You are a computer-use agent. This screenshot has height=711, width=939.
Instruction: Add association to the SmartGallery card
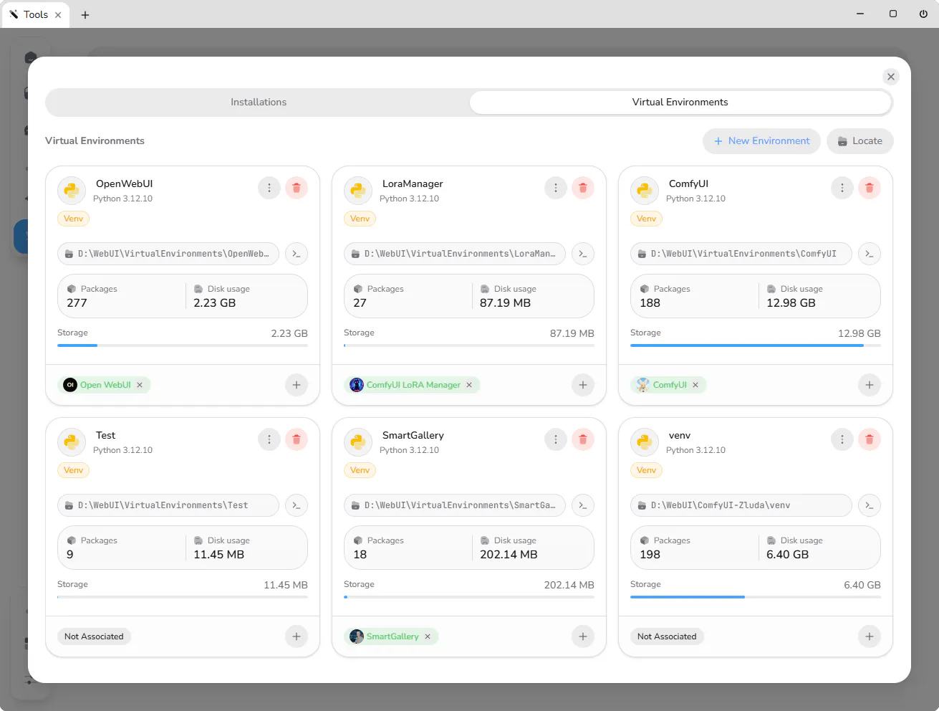tap(583, 636)
